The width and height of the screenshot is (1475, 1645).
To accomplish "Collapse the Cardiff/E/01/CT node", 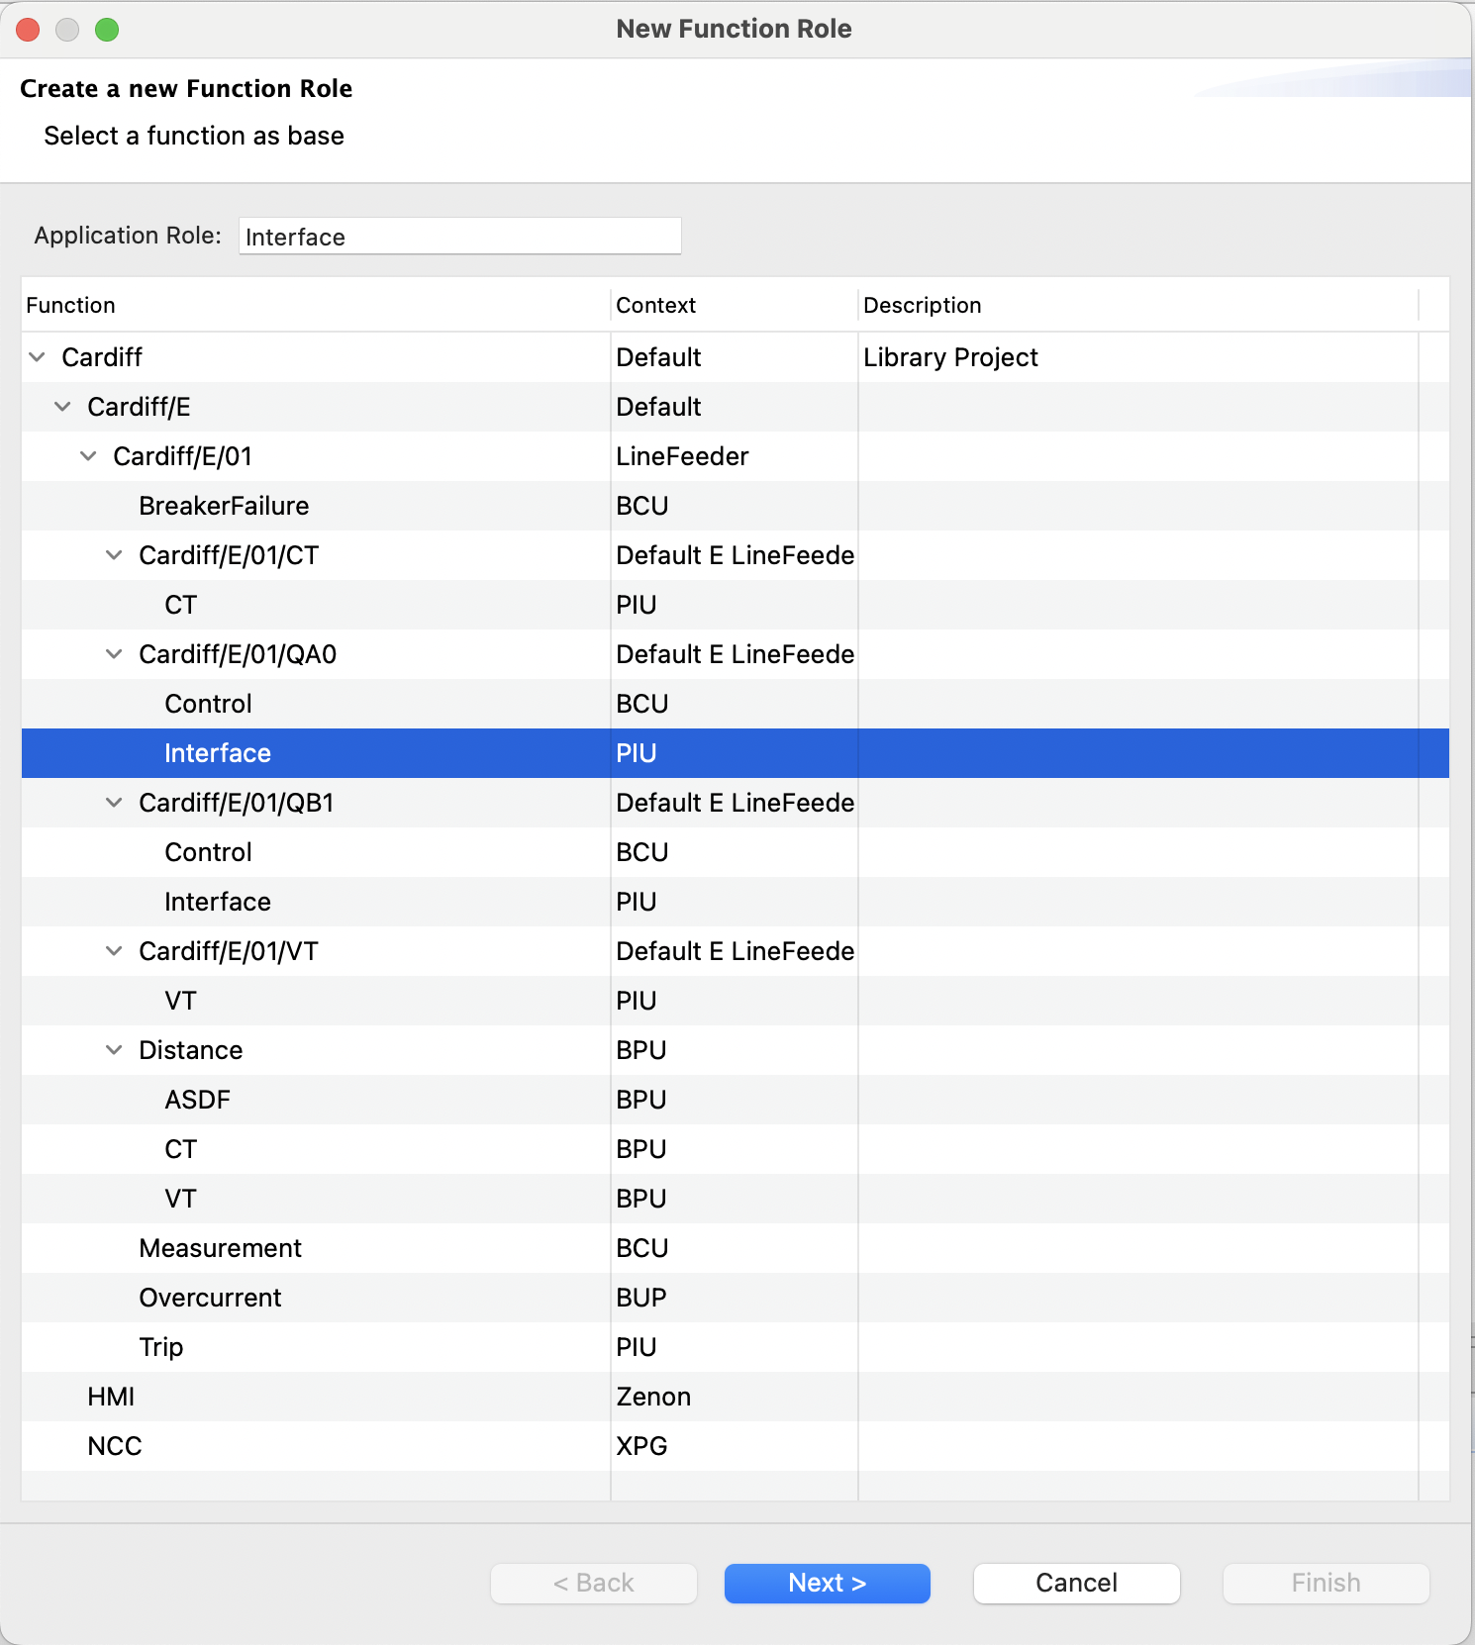I will click(114, 555).
